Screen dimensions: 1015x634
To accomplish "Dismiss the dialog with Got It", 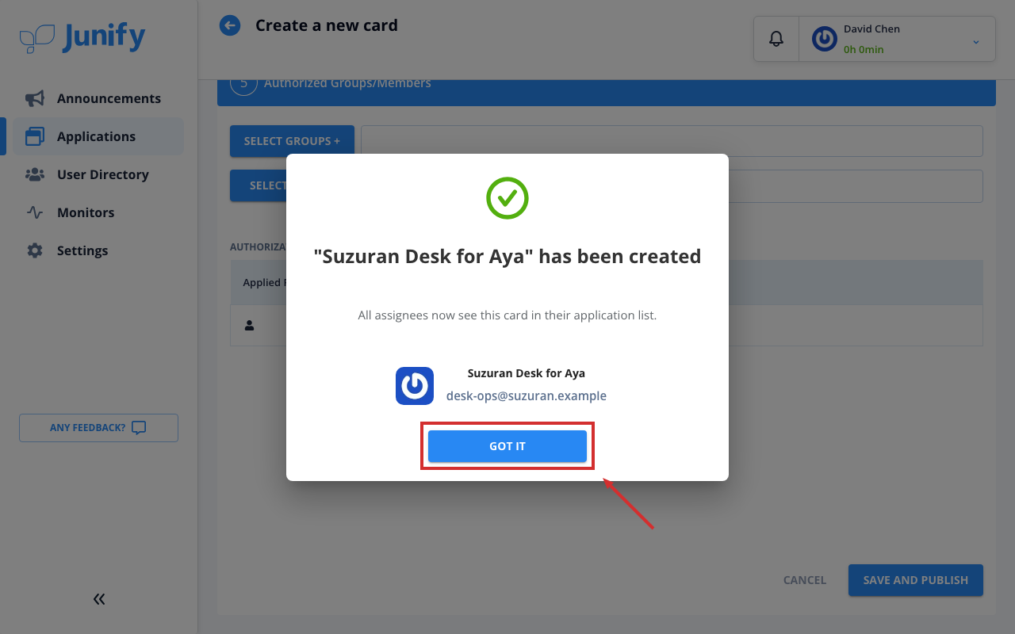I will point(507,446).
